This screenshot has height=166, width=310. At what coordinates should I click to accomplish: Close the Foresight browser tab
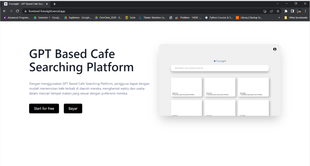(x=47, y=4)
